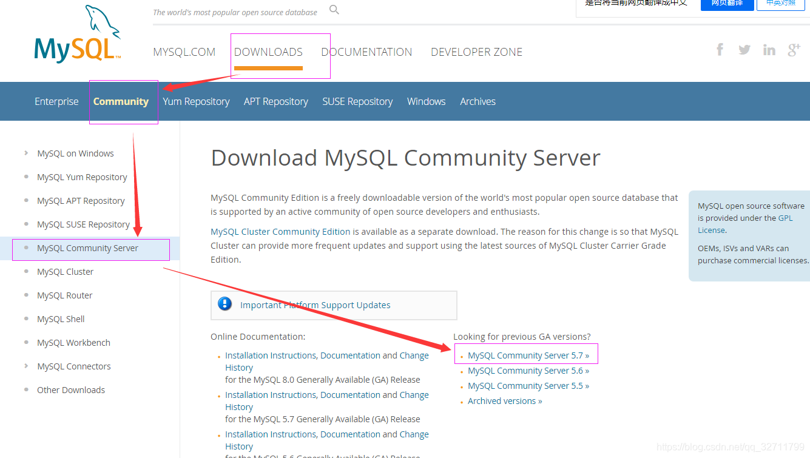Select MySQL Workbench in sidebar
This screenshot has height=458, width=810.
[73, 343]
